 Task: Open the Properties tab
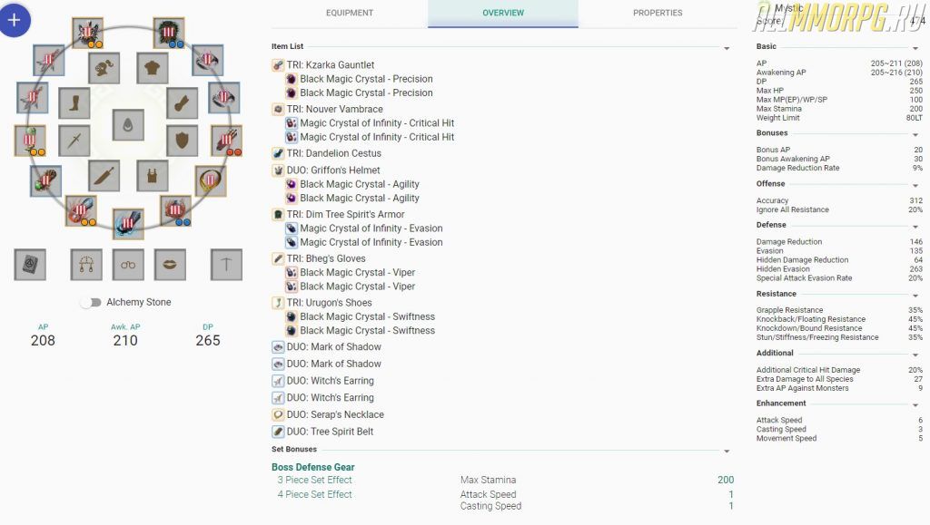(x=658, y=13)
